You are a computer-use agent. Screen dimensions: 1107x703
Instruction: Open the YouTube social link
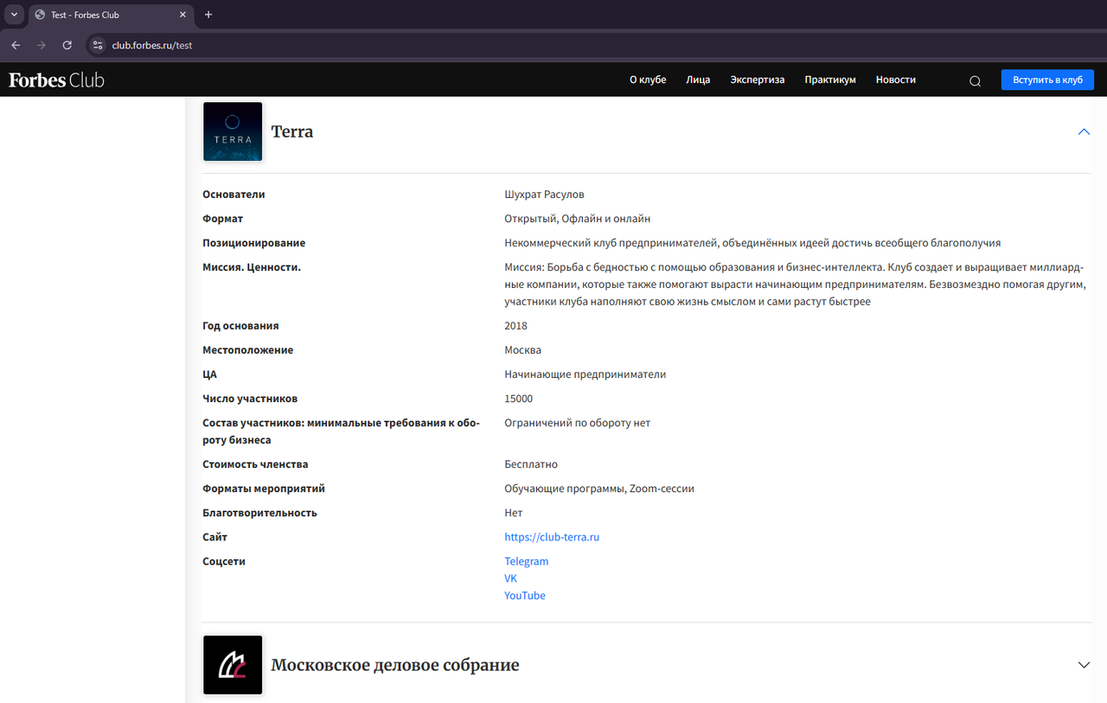click(525, 596)
